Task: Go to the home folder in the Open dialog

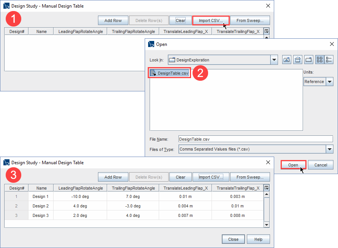Action: 298,60
